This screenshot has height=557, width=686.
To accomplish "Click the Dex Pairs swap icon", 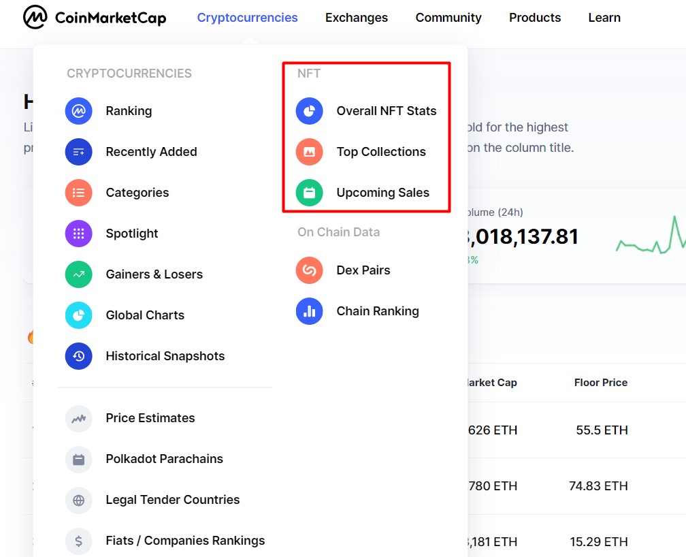I will point(309,270).
